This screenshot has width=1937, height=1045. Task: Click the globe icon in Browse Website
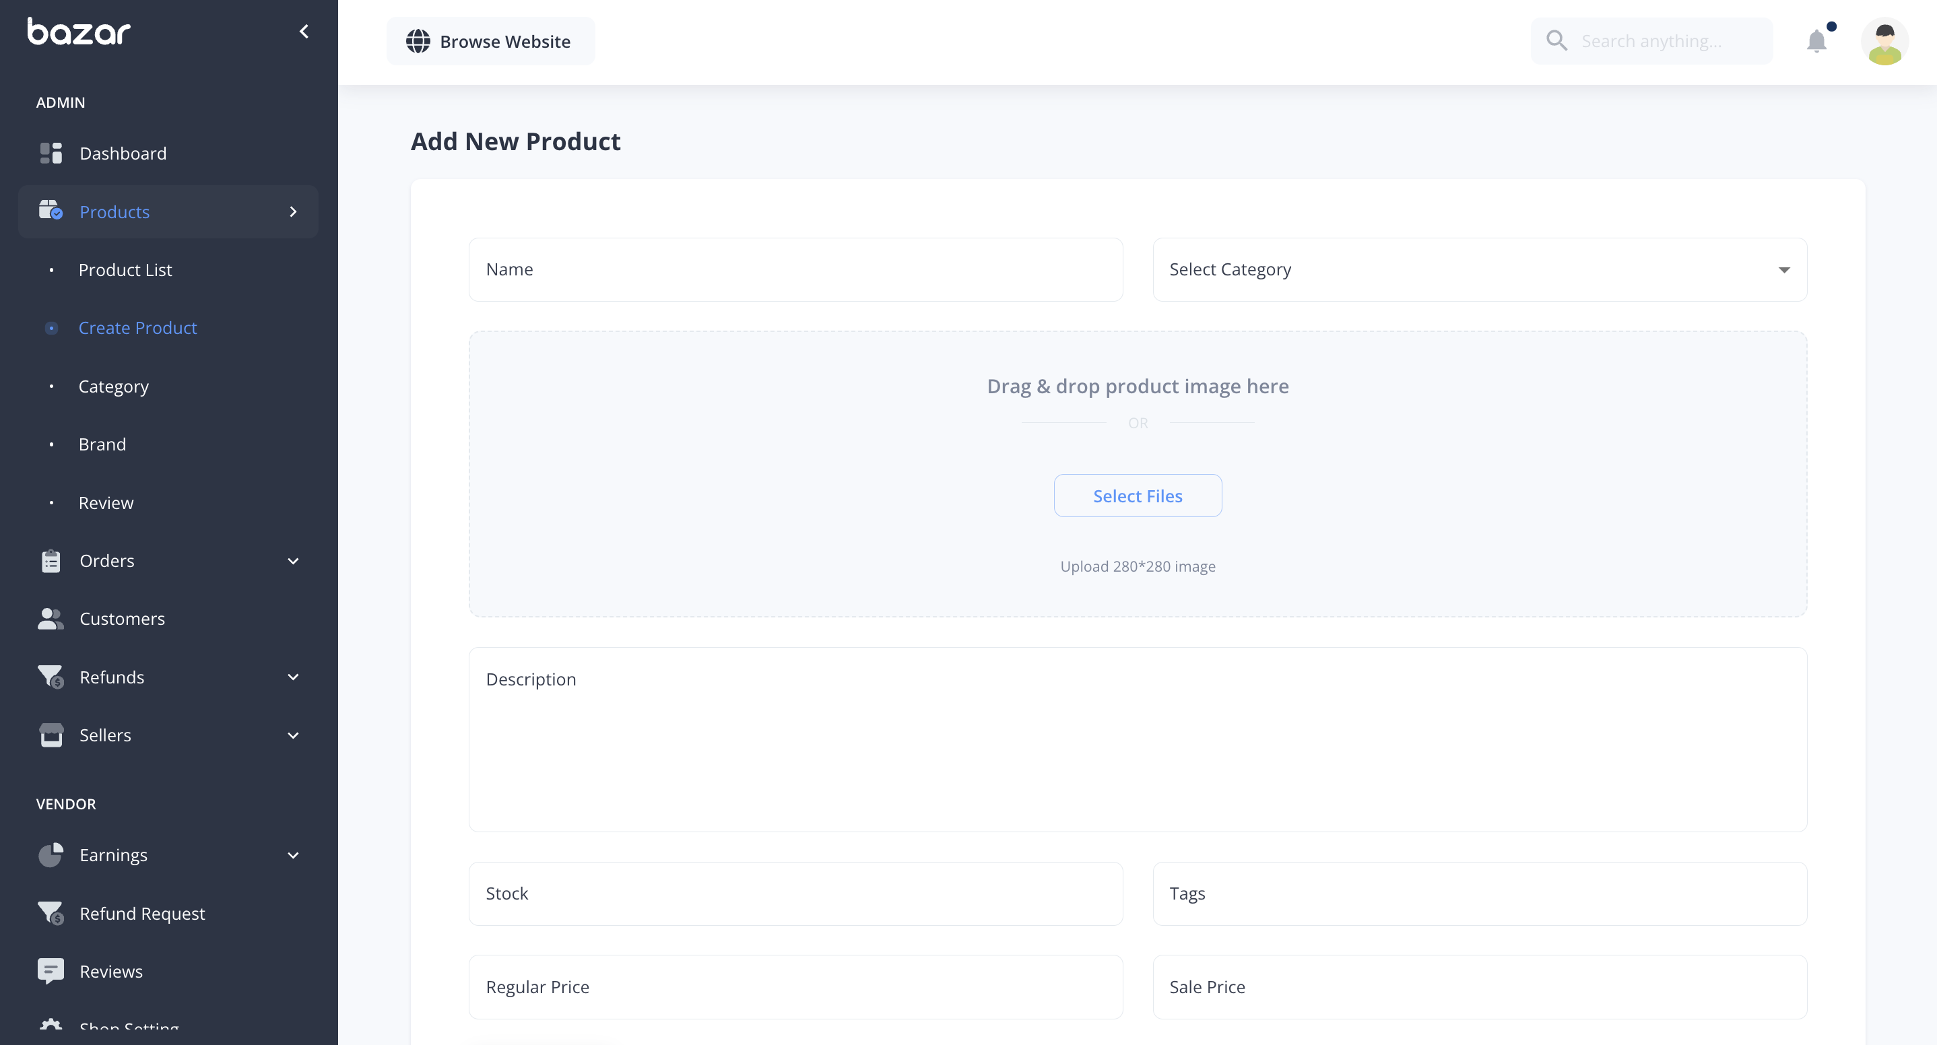click(418, 41)
